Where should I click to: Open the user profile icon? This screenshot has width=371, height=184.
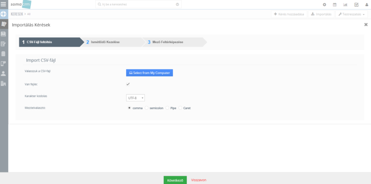(367, 4)
